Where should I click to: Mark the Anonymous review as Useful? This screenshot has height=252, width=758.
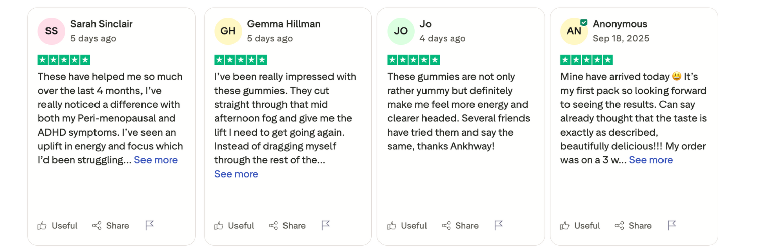(x=580, y=226)
